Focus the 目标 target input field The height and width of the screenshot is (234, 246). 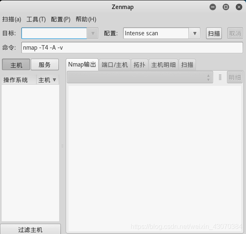(x=54, y=33)
